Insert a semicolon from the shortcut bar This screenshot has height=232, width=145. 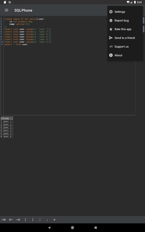pyautogui.click(x=40, y=220)
